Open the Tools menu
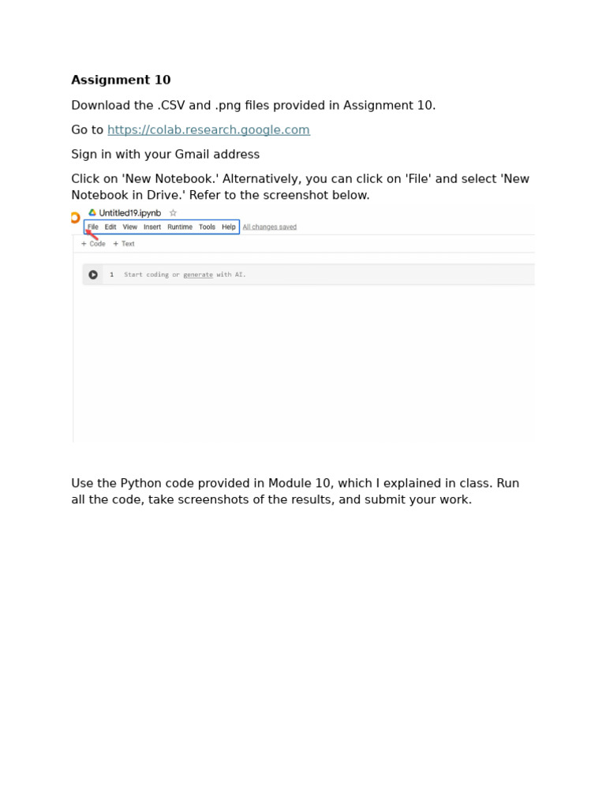This screenshot has height=808, width=606. (208, 226)
